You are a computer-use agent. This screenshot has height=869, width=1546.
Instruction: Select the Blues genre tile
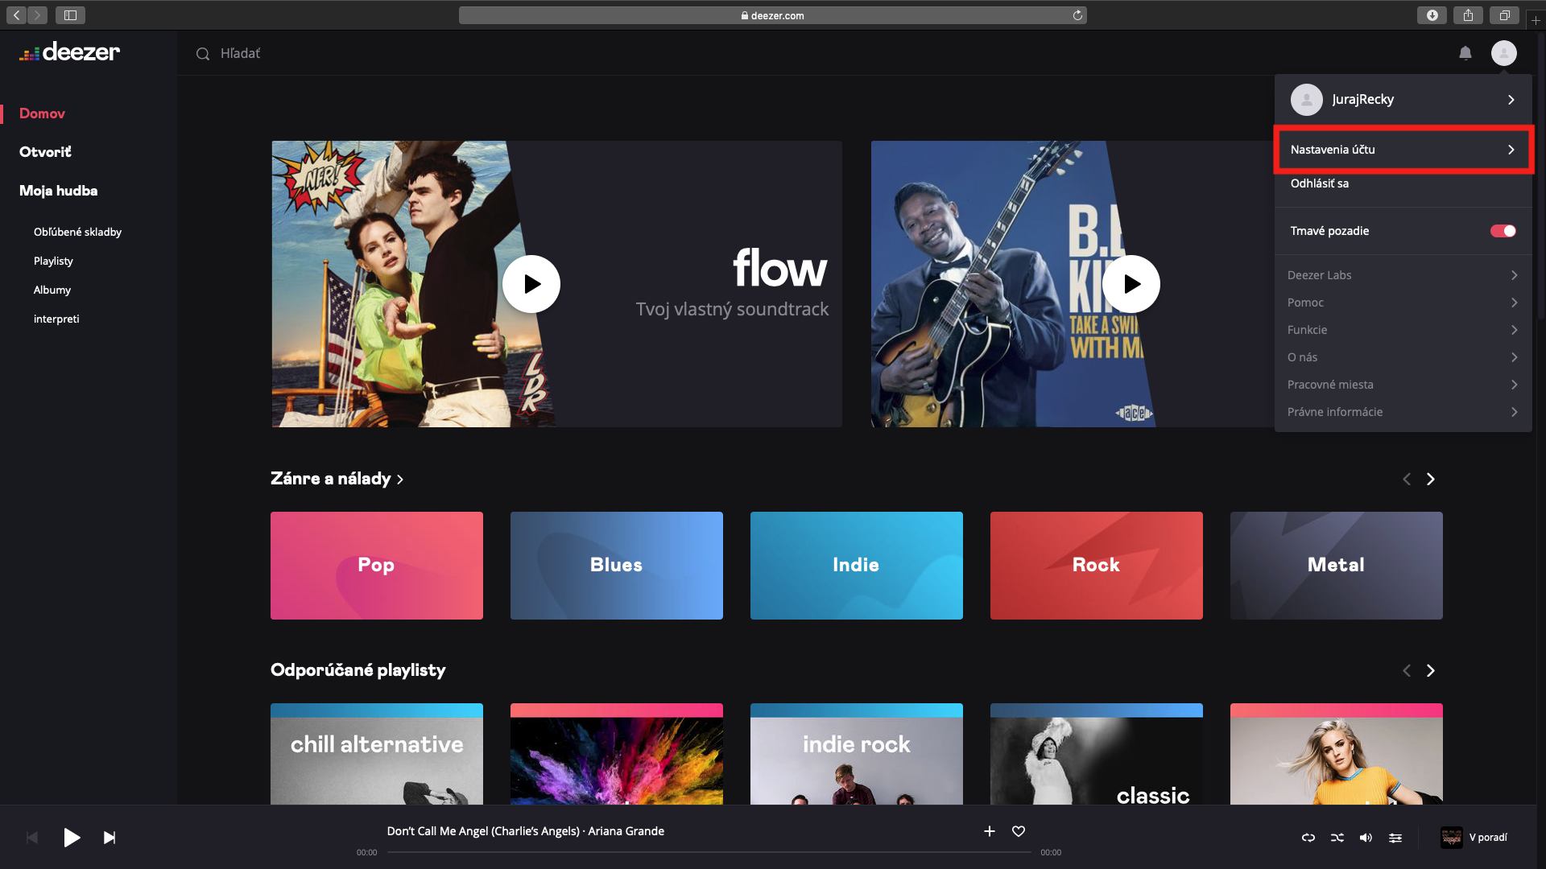[x=617, y=566]
